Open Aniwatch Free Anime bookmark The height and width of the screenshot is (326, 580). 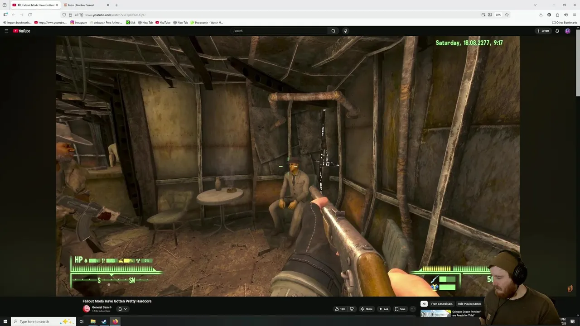pos(106,22)
